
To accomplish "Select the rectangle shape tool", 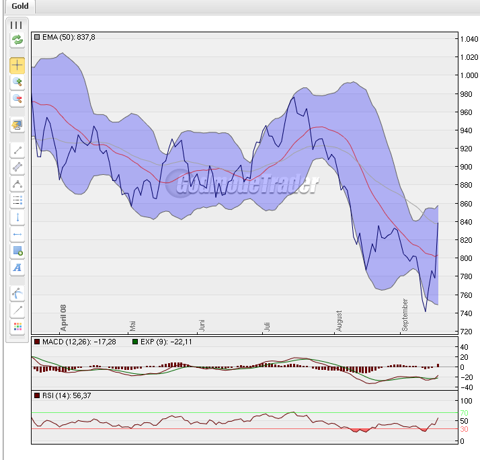I will coord(17,251).
